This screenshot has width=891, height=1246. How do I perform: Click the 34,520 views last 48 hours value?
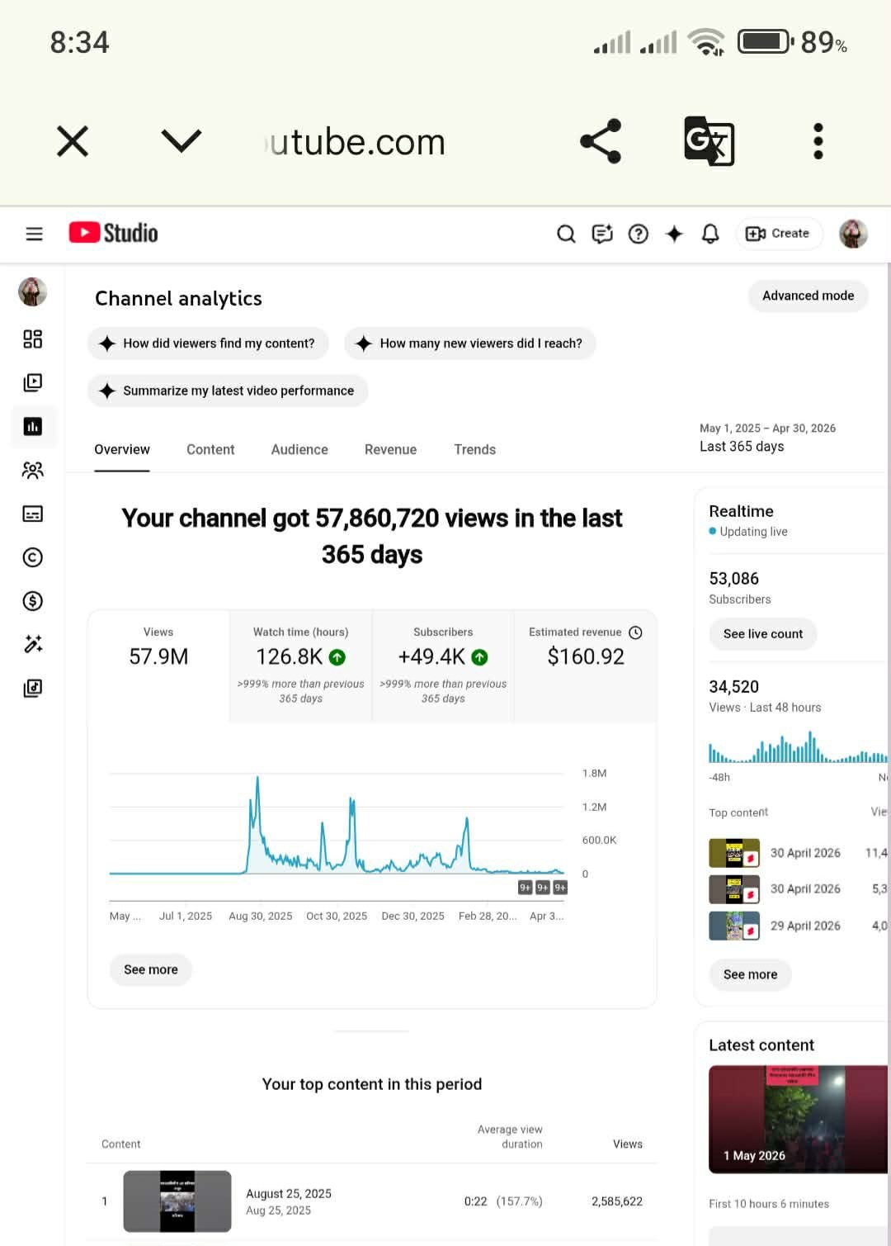click(733, 687)
